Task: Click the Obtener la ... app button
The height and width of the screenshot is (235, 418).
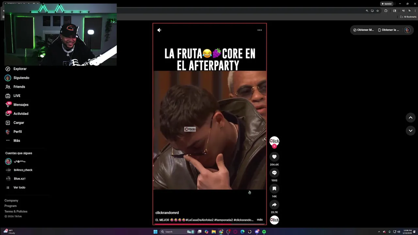Action: [388, 30]
